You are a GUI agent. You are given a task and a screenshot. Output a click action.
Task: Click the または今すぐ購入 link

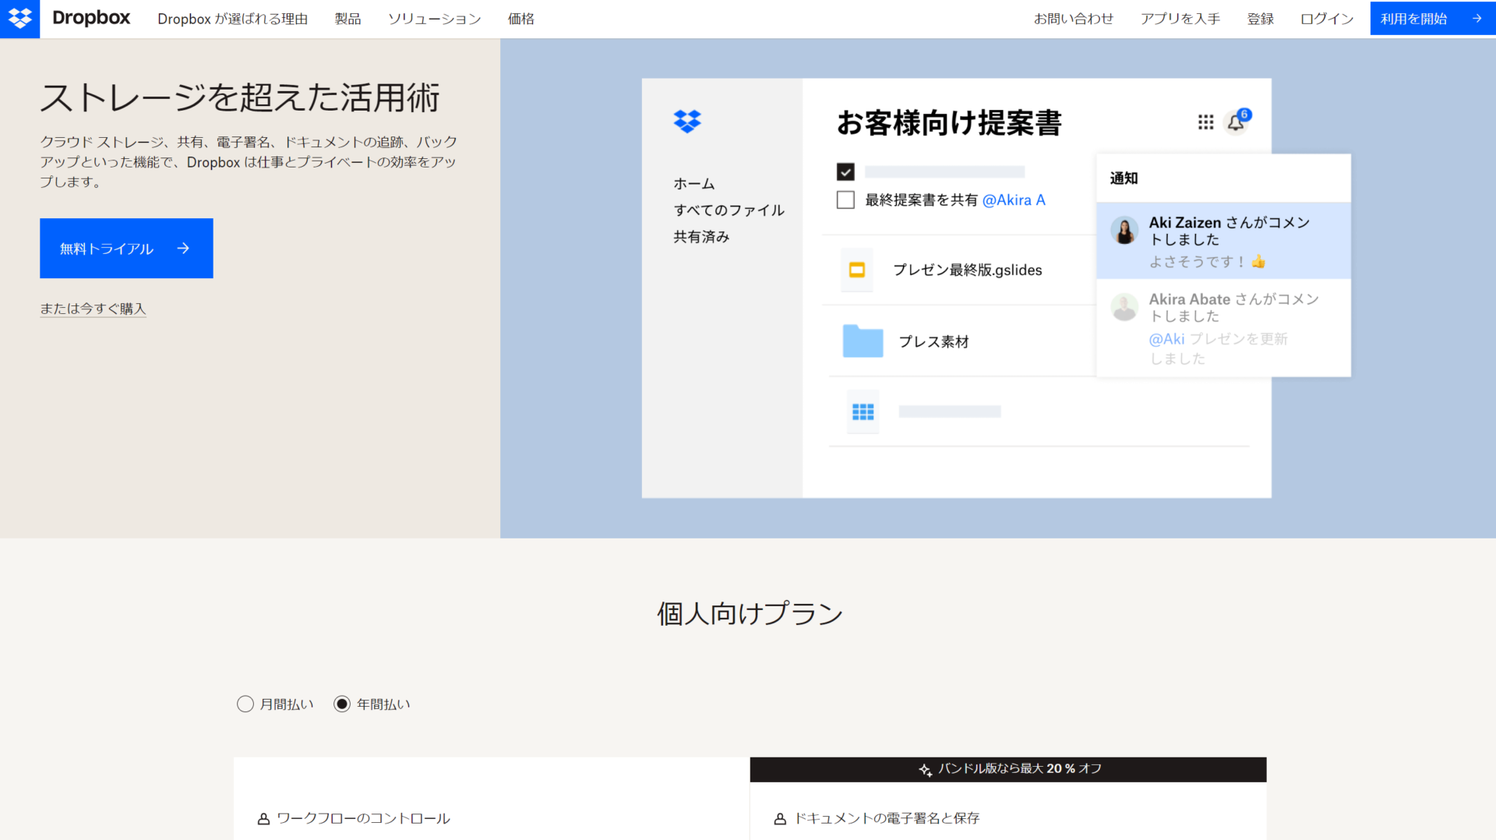coord(93,309)
